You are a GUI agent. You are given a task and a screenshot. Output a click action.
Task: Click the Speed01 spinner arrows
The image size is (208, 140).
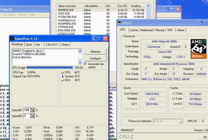[x=33, y=110]
